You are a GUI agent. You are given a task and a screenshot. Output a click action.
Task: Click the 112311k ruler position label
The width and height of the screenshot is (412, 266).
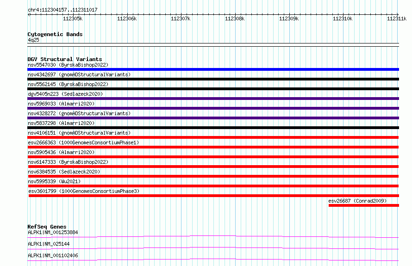(x=397, y=19)
